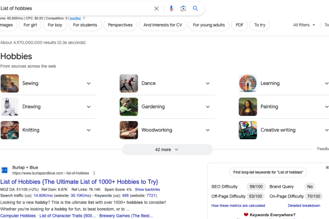The width and height of the screenshot is (329, 219).
Task: Click the SEO Difficulty 59/100 value
Action: tap(256, 187)
